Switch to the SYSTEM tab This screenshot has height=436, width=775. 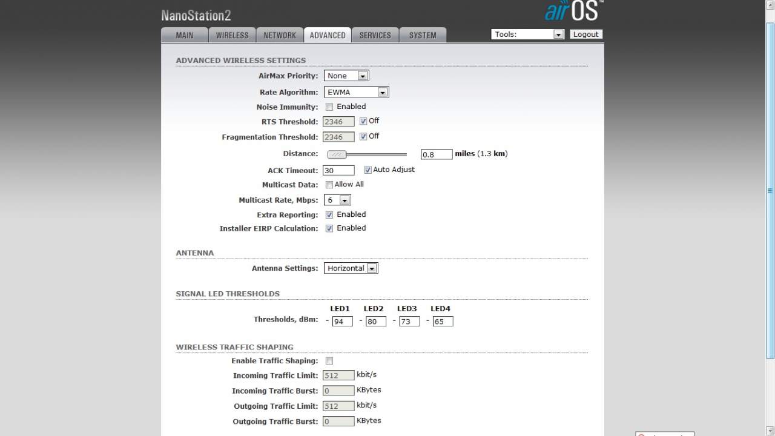pos(423,35)
